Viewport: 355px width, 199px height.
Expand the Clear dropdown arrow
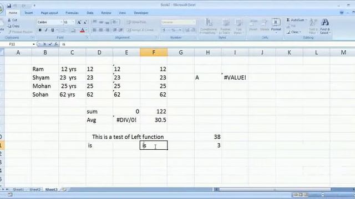301,32
